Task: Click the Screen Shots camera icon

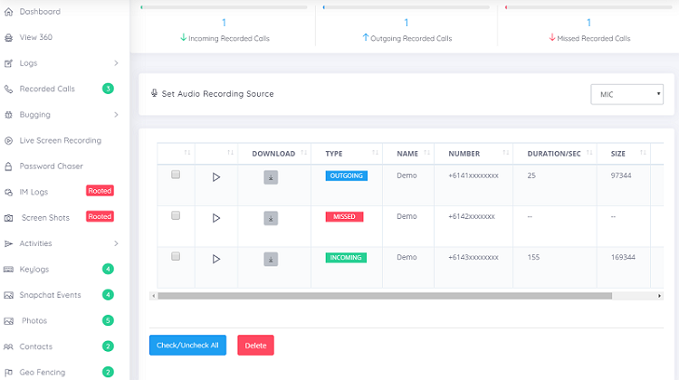Action: pyautogui.click(x=8, y=218)
